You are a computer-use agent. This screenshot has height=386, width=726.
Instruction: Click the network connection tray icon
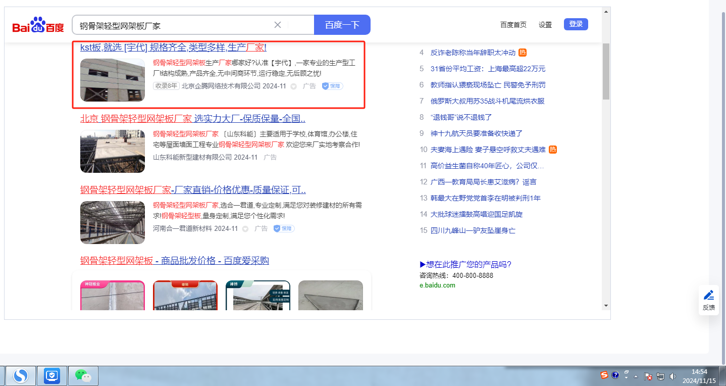(x=660, y=376)
